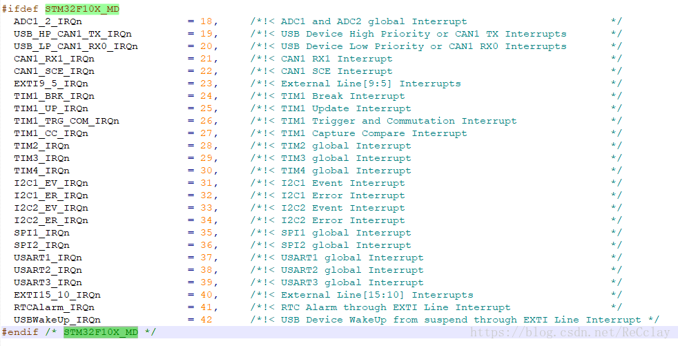Click on SPI1_IRQn
678x346 pixels.
point(41,233)
